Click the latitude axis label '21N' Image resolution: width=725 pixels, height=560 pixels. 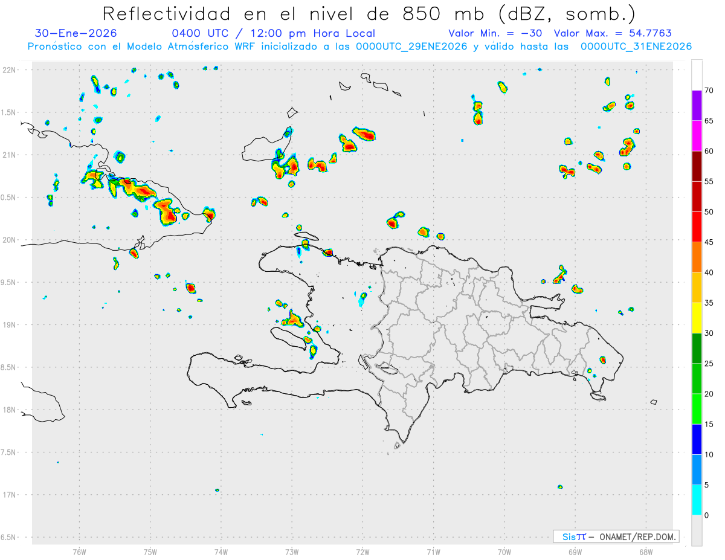click(10, 155)
